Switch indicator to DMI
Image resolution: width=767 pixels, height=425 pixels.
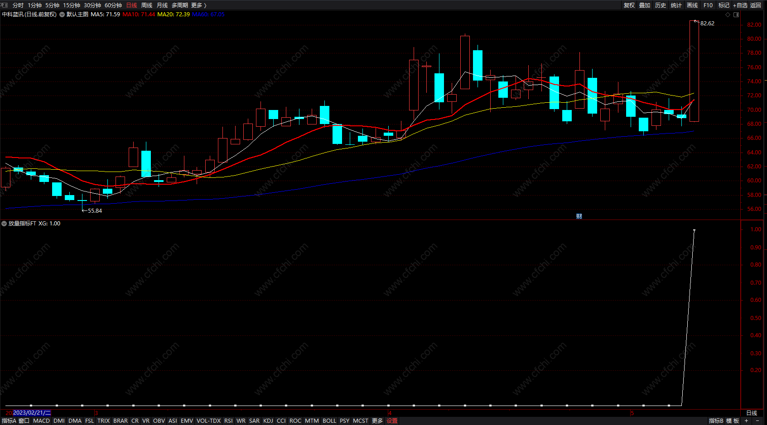tap(59, 421)
